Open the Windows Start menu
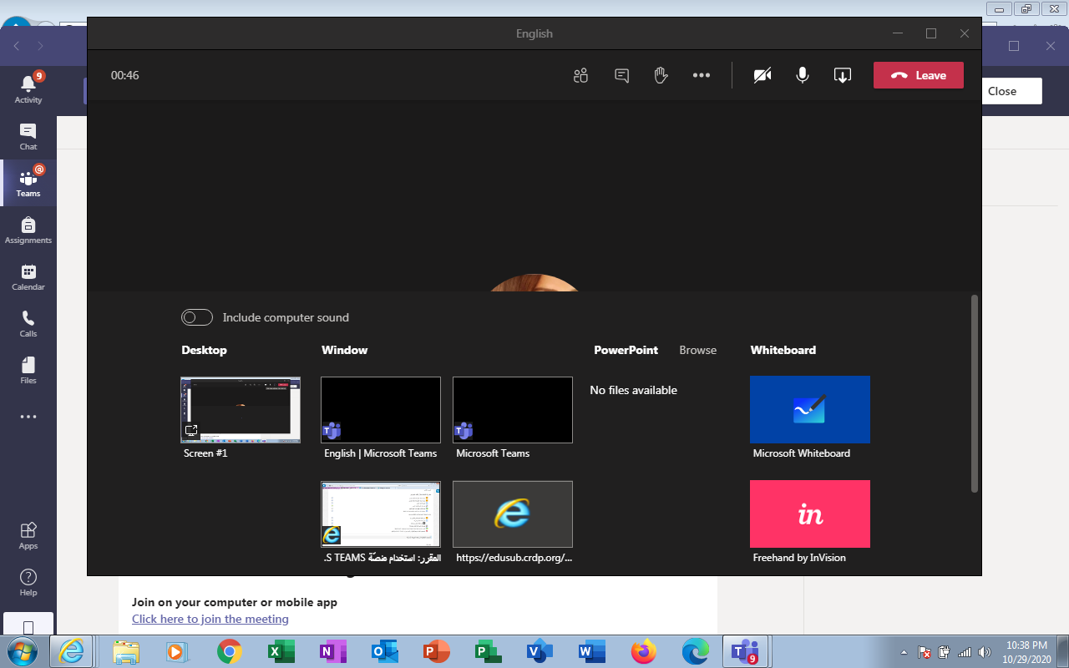Screen dimensions: 1069x668 (x=22, y=651)
